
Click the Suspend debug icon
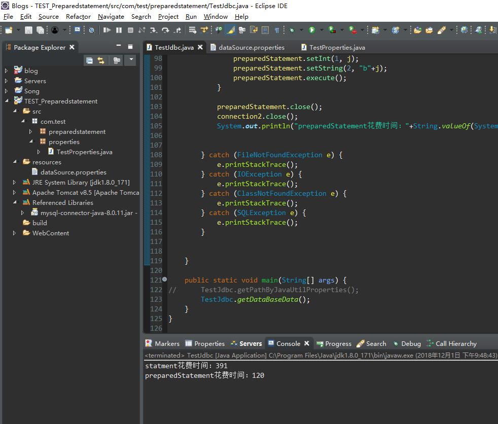[x=119, y=30]
